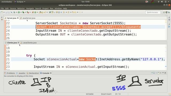Click the Debug bug icon
This screenshot has height=96, width=171.
(x=14, y=12)
